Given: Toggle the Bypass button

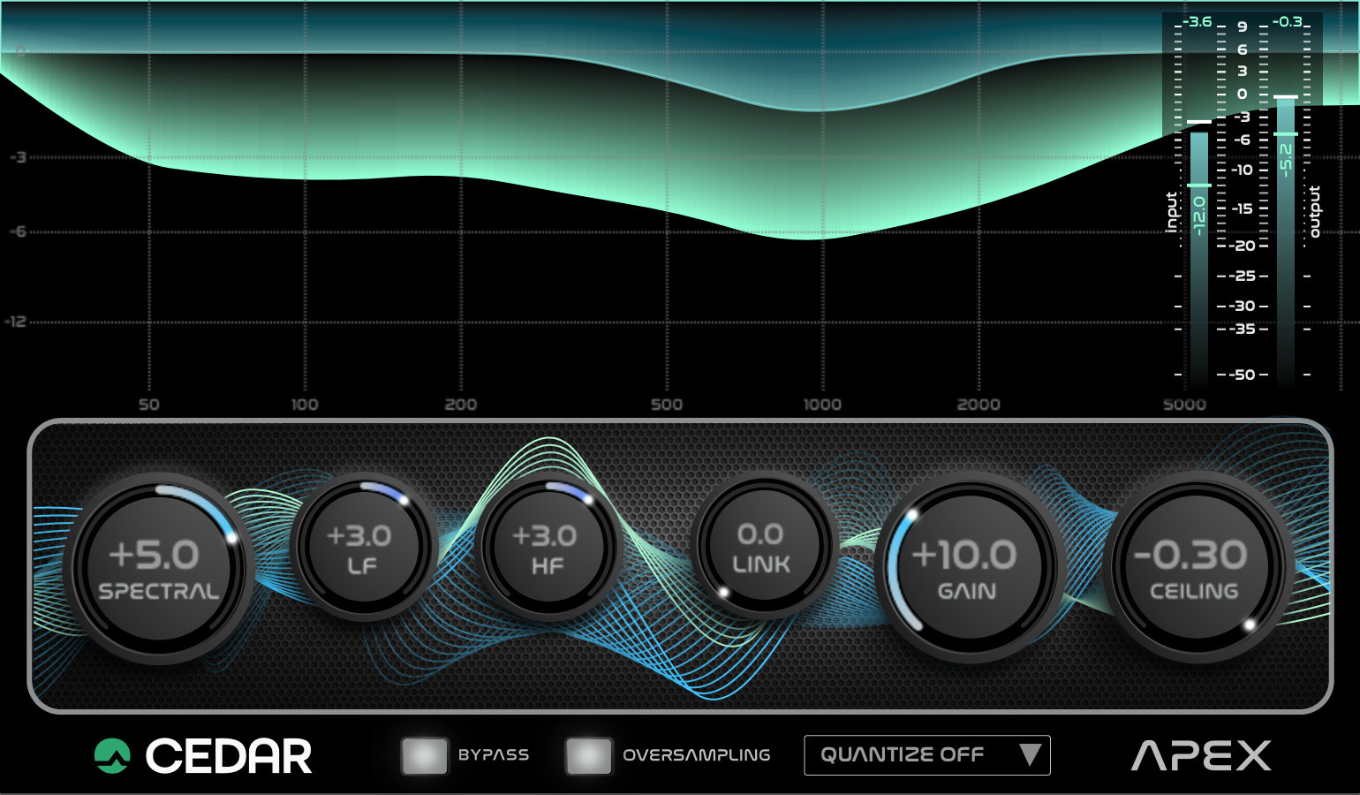Looking at the screenshot, I should [424, 756].
